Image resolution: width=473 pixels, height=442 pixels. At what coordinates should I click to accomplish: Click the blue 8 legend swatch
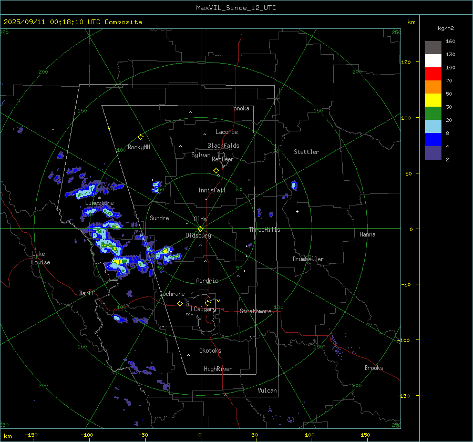[433, 140]
